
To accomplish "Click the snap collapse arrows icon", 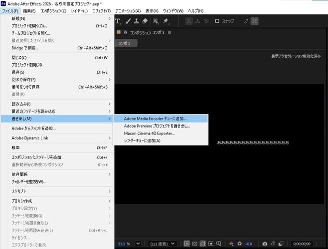I will click(x=246, y=21).
